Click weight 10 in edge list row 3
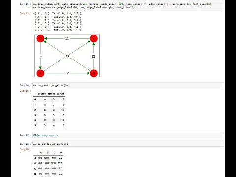The image size is (236, 177). coord(63,115)
